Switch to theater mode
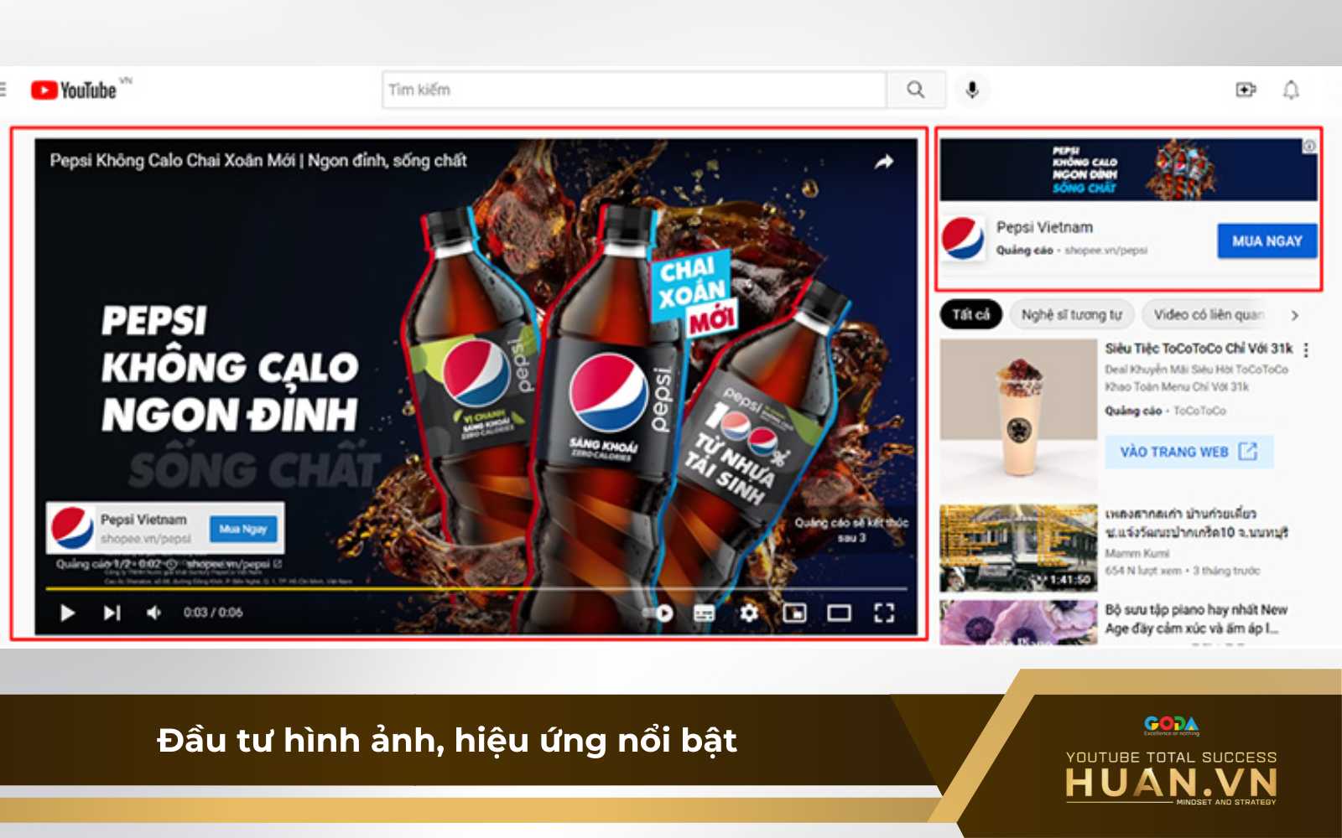Image resolution: width=1342 pixels, height=838 pixels. (839, 613)
